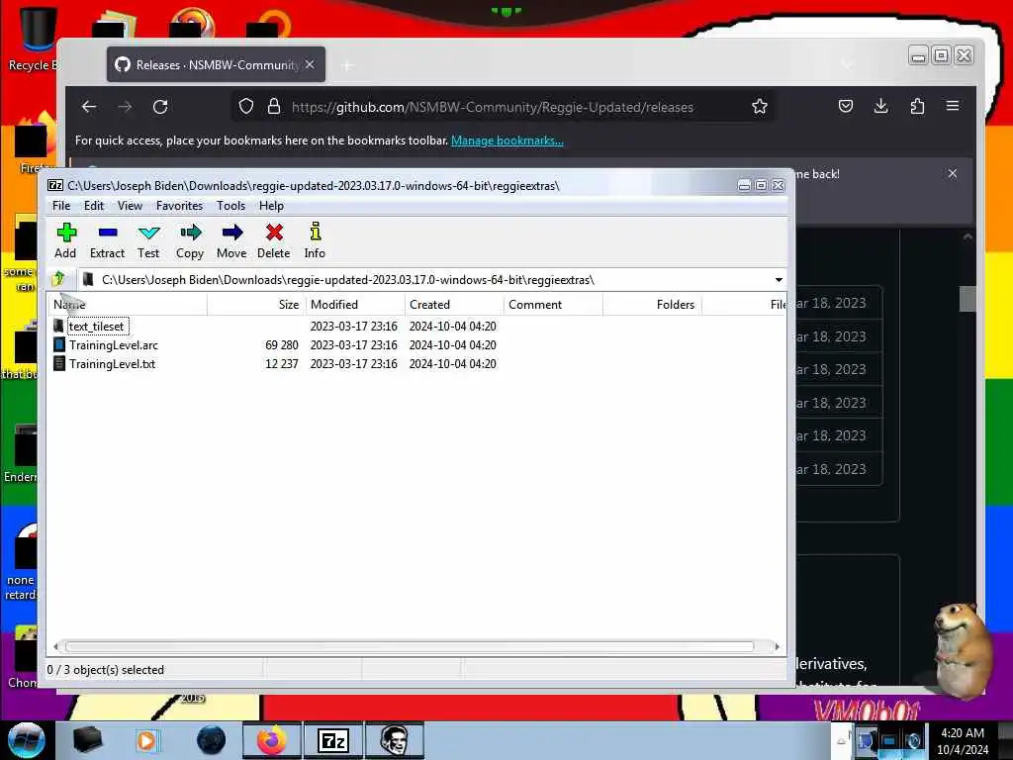Click the taskbar clock showing 4:20 AM
Viewport: 1013px width, 760px height.
coord(963,741)
